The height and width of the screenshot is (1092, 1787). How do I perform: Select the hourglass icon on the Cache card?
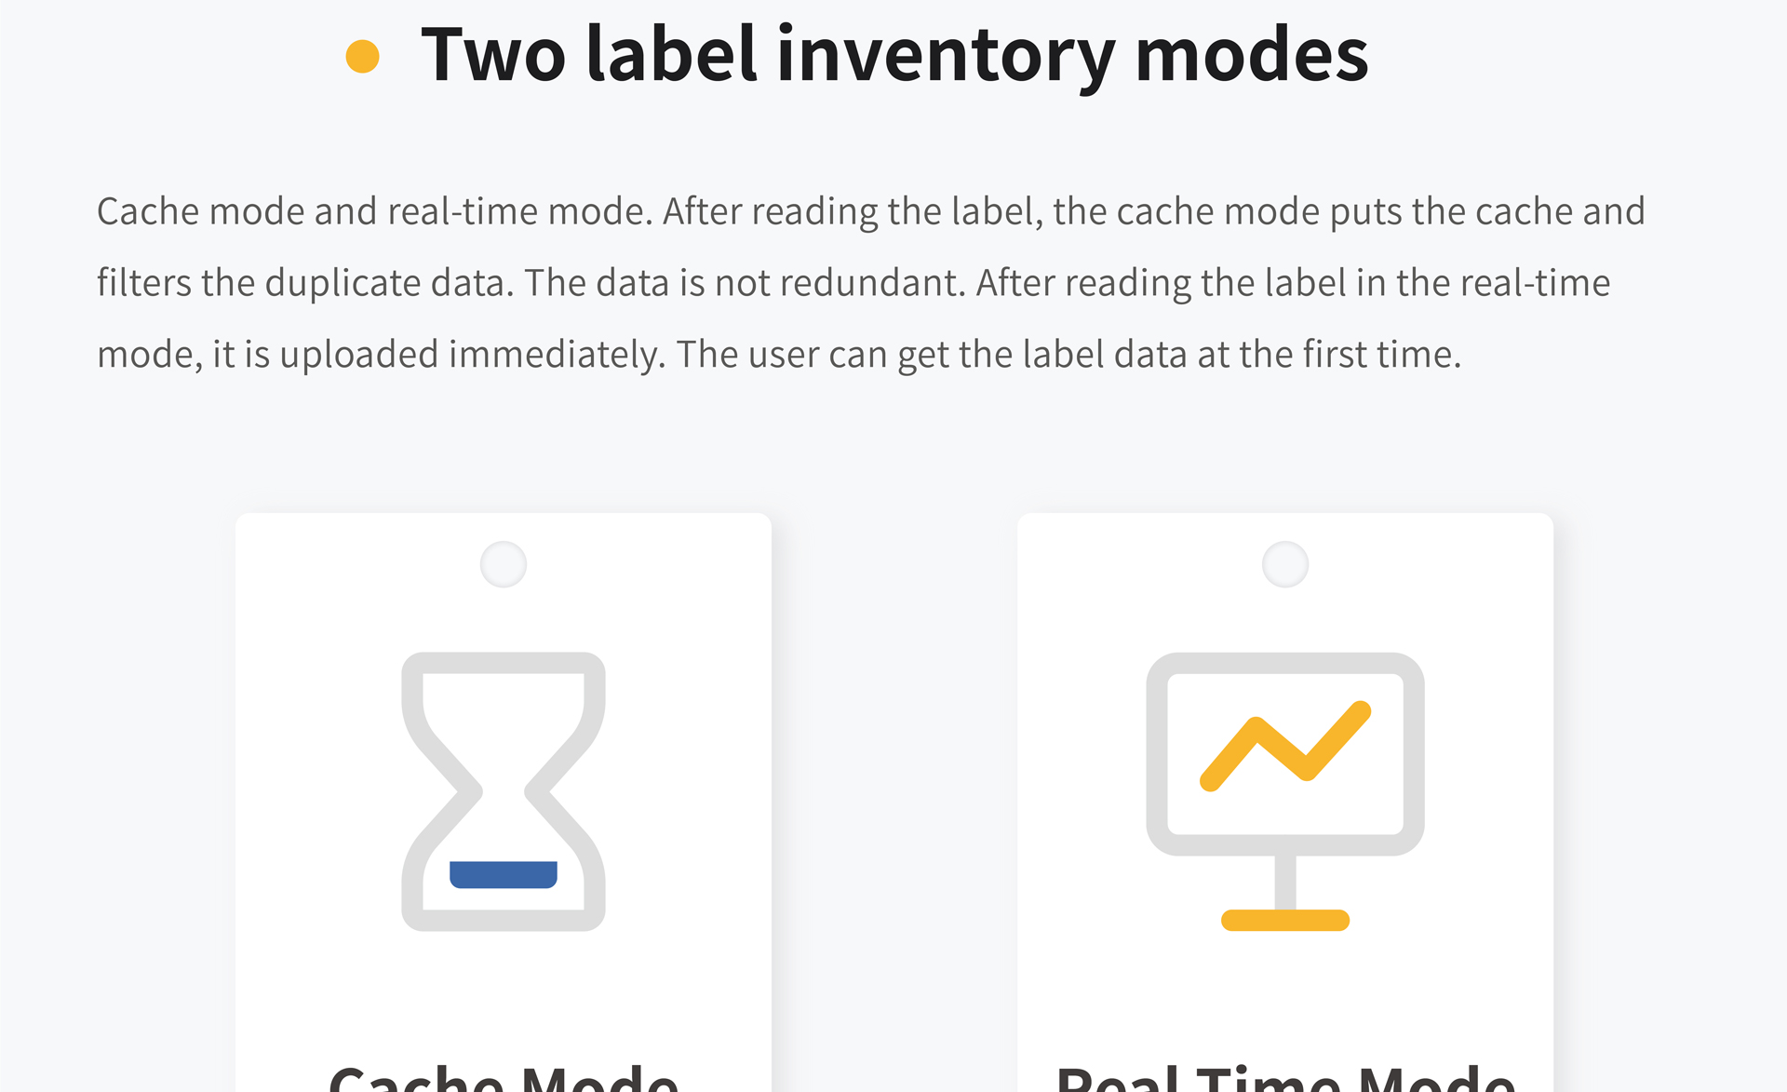(504, 791)
